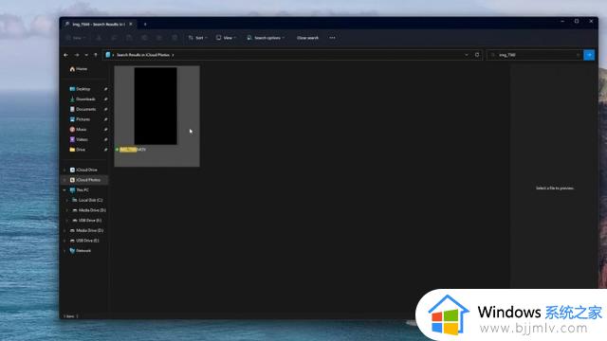Image resolution: width=607 pixels, height=341 pixels.
Task: Click the highlighted .MOV file name
Action: 133,150
